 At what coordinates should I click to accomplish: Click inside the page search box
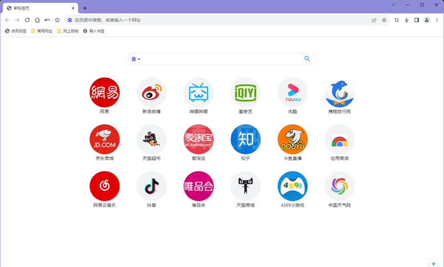[x=222, y=59]
